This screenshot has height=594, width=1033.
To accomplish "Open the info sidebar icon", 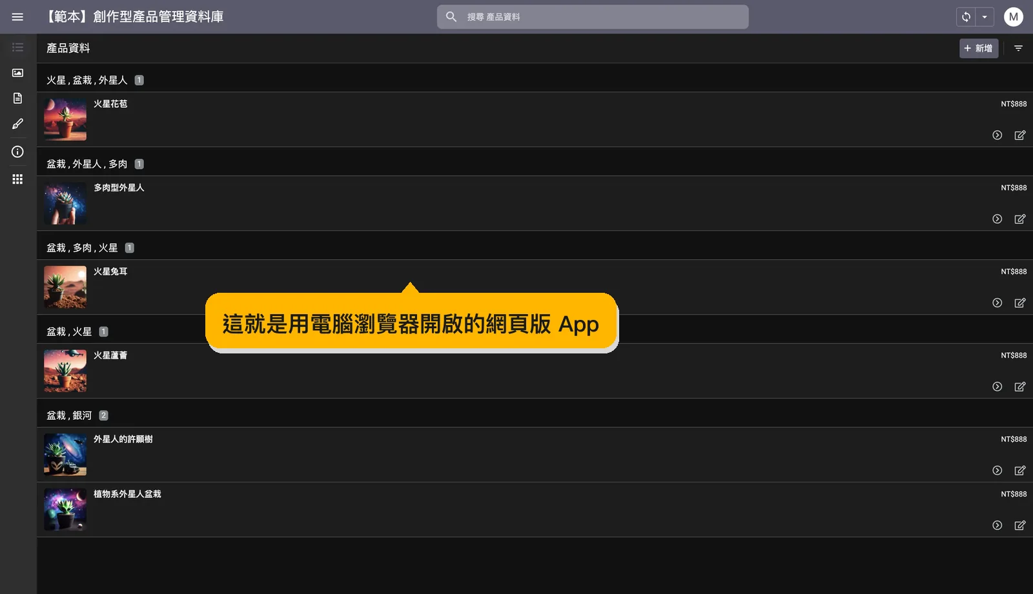I will [17, 152].
